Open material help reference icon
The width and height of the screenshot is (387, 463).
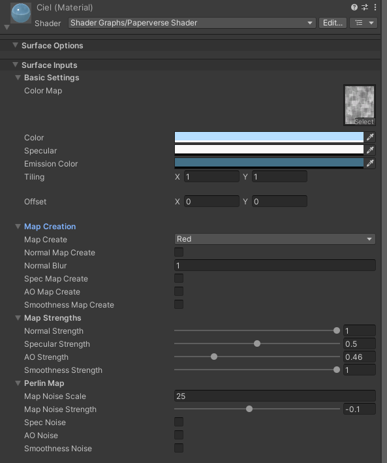(354, 7)
